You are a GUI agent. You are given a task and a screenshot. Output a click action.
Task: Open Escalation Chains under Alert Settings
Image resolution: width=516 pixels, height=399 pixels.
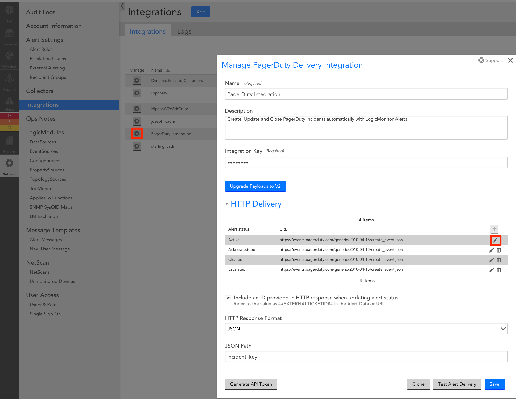[48, 59]
